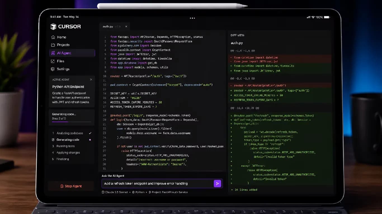The image size is (382, 214).
Task: Click the @@ -8,6 +8,9 @@ hunk header
Action: pos(242,79)
